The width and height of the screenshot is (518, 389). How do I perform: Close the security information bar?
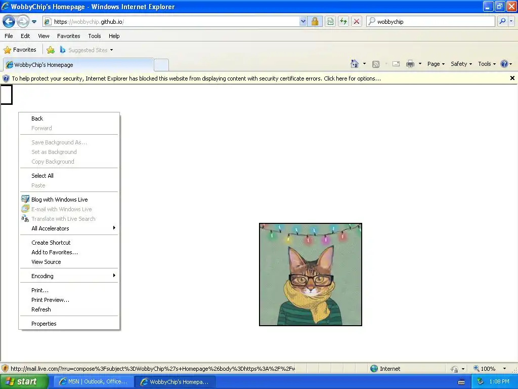point(512,78)
